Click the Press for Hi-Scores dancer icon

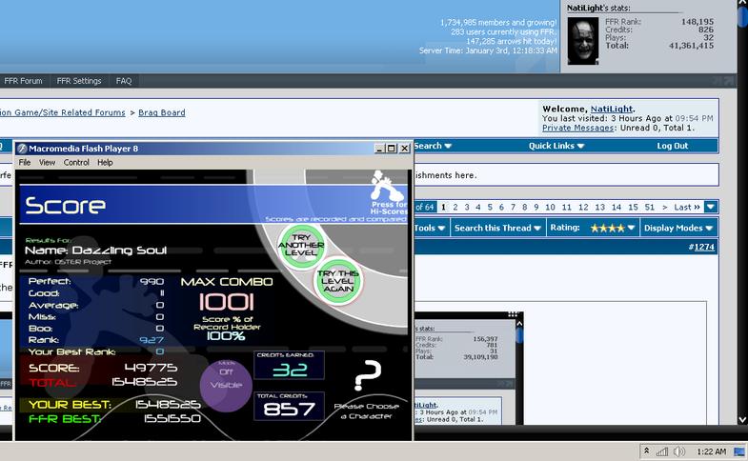(x=388, y=188)
